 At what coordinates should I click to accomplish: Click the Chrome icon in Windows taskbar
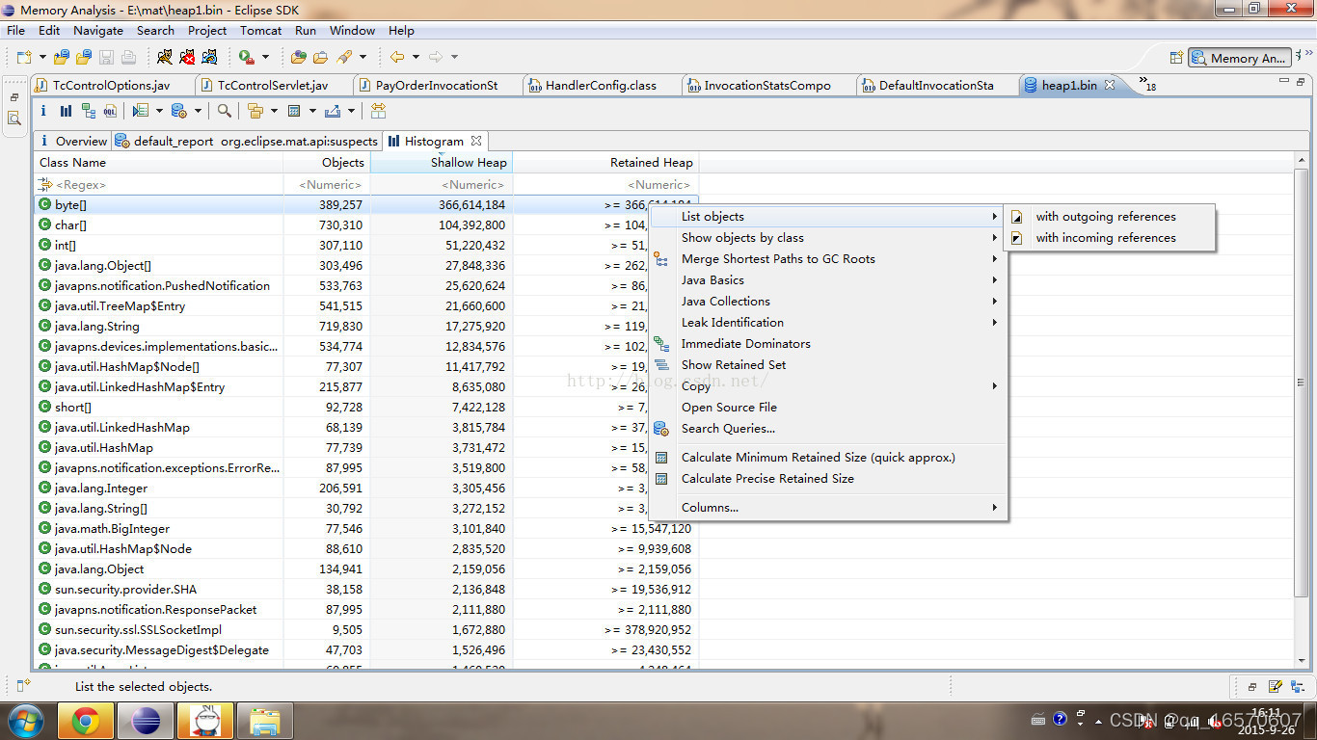85,720
